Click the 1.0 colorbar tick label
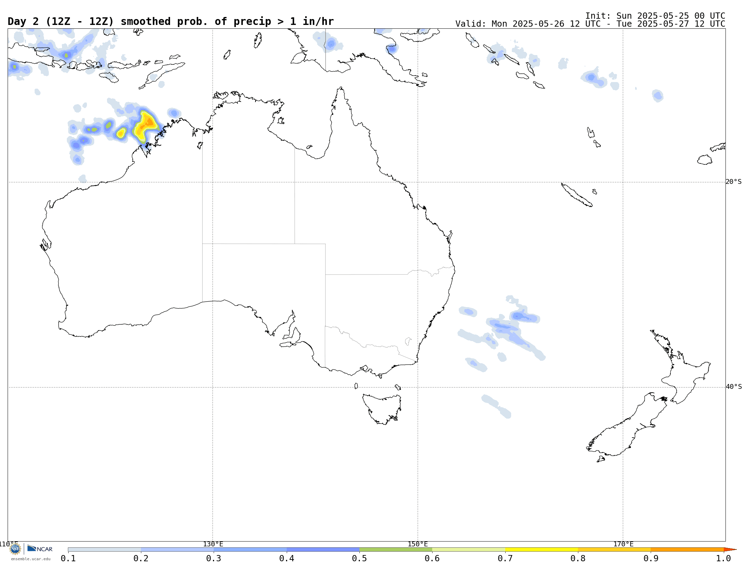 (724, 558)
